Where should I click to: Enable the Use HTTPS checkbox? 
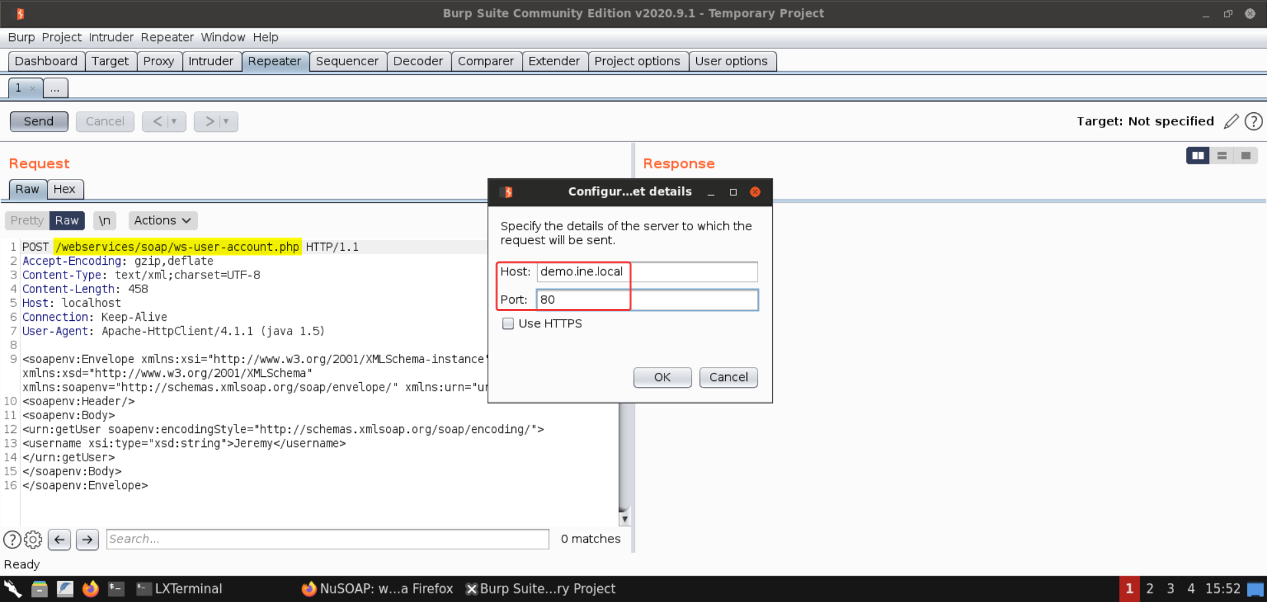click(x=508, y=323)
